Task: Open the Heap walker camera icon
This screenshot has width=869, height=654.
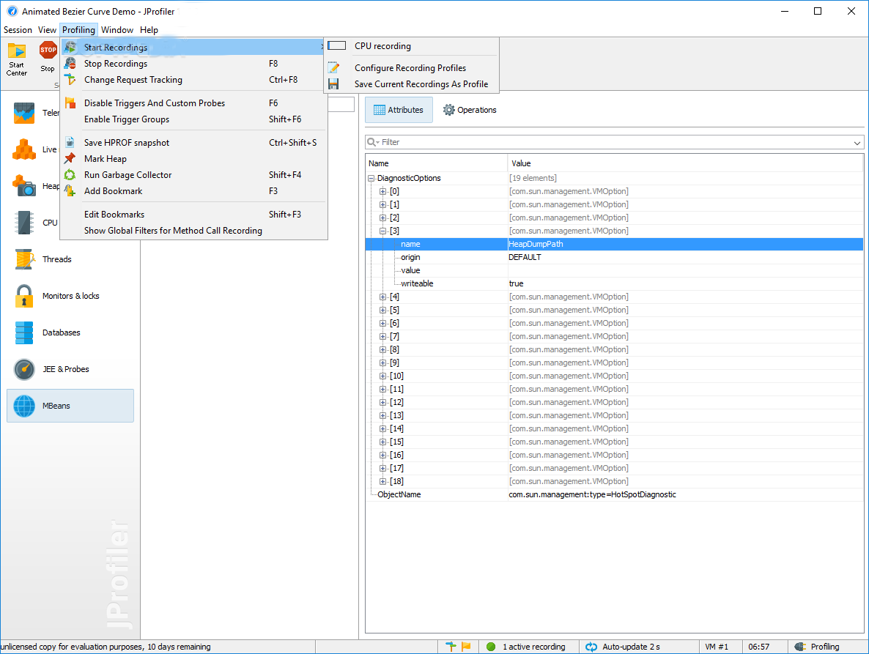Action: [x=24, y=185]
